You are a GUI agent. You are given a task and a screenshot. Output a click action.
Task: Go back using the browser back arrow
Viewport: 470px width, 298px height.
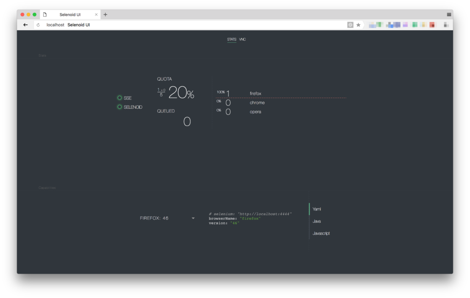[26, 25]
